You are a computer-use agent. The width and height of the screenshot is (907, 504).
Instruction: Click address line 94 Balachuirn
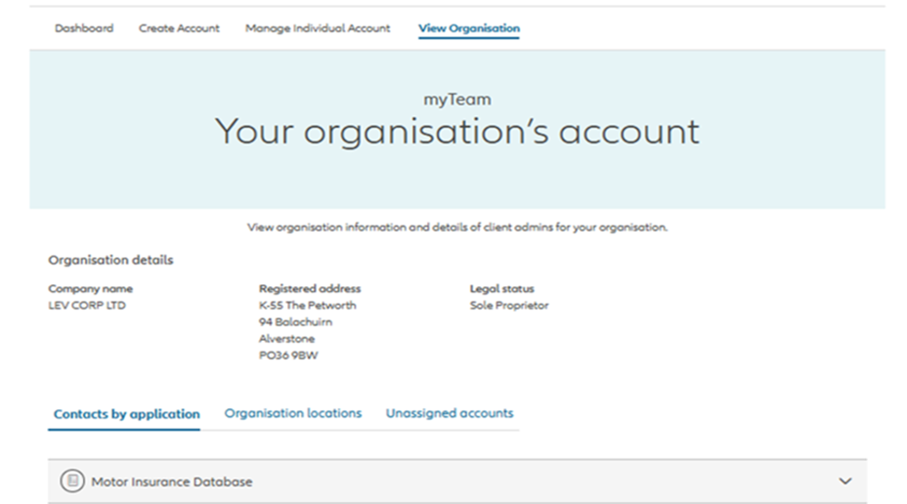coord(295,322)
